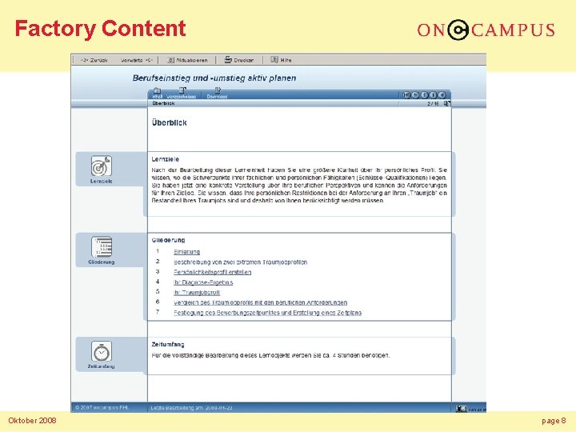Image resolution: width=576 pixels, height=432 pixels.
Task: Open outline link Einleitung
Action: (186, 252)
